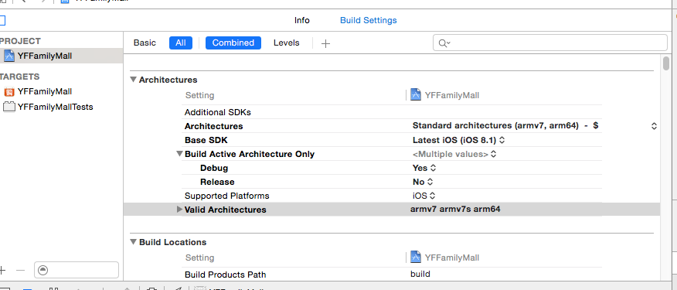Collapse the Build Locations section
Image resolution: width=677 pixels, height=290 pixels.
click(134, 242)
